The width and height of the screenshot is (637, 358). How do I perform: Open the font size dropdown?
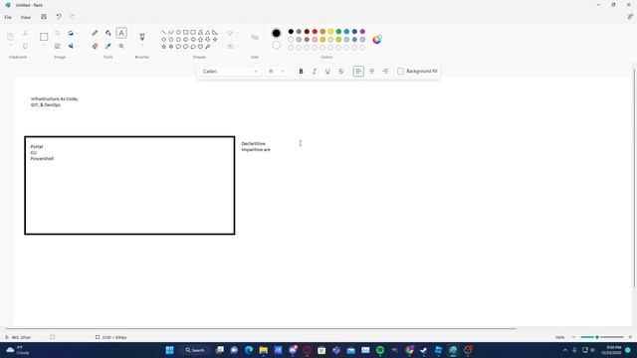tap(277, 71)
